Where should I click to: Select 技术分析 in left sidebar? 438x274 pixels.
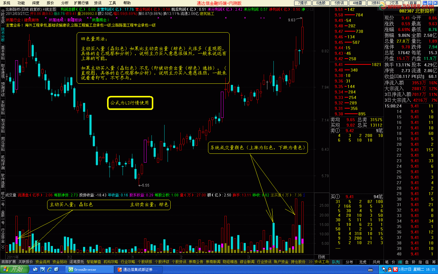click(3, 34)
